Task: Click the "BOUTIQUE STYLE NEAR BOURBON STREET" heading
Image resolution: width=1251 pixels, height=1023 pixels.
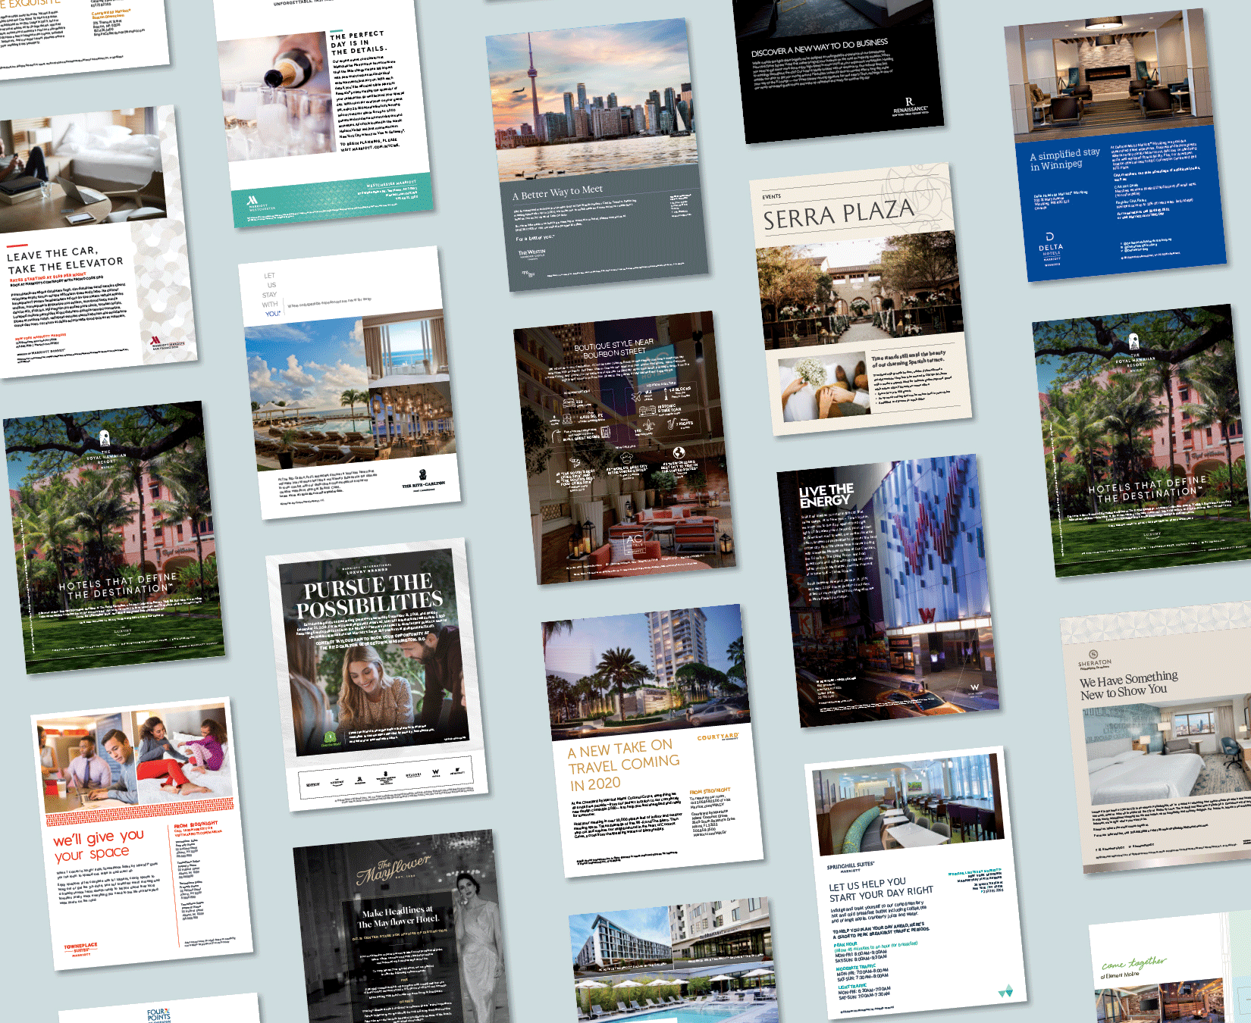Action: 613,348
